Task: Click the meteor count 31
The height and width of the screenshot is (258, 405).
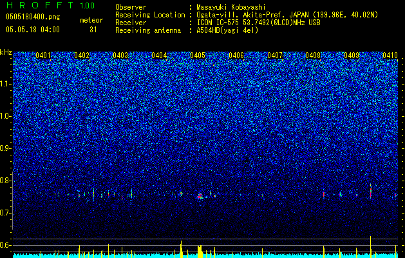Action: click(x=93, y=30)
